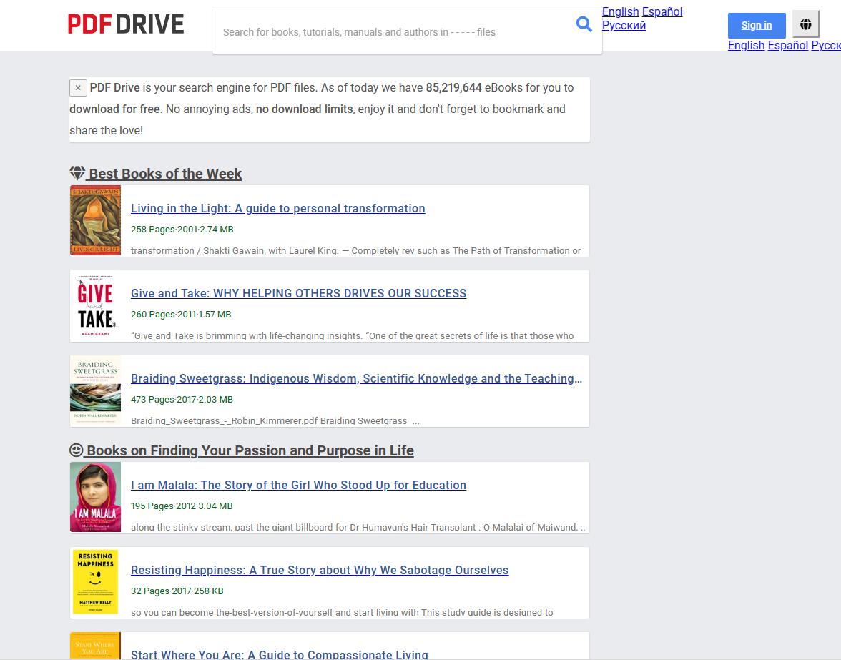
Task: Open Give and Take title link
Action: (x=299, y=294)
